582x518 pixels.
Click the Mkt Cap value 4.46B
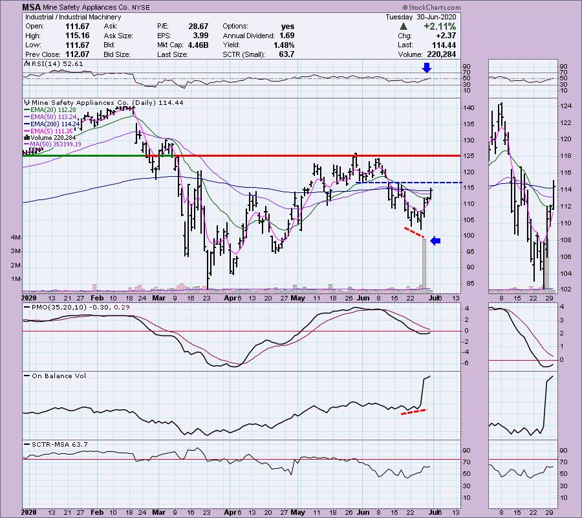(199, 45)
